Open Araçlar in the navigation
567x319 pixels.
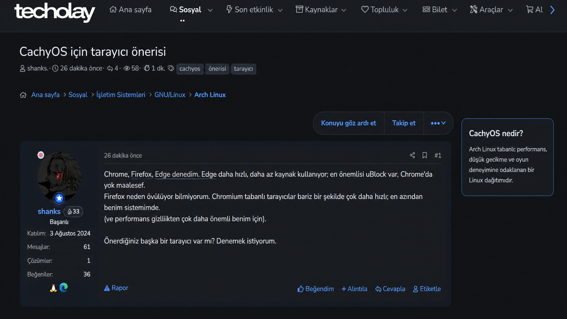tap(486, 10)
